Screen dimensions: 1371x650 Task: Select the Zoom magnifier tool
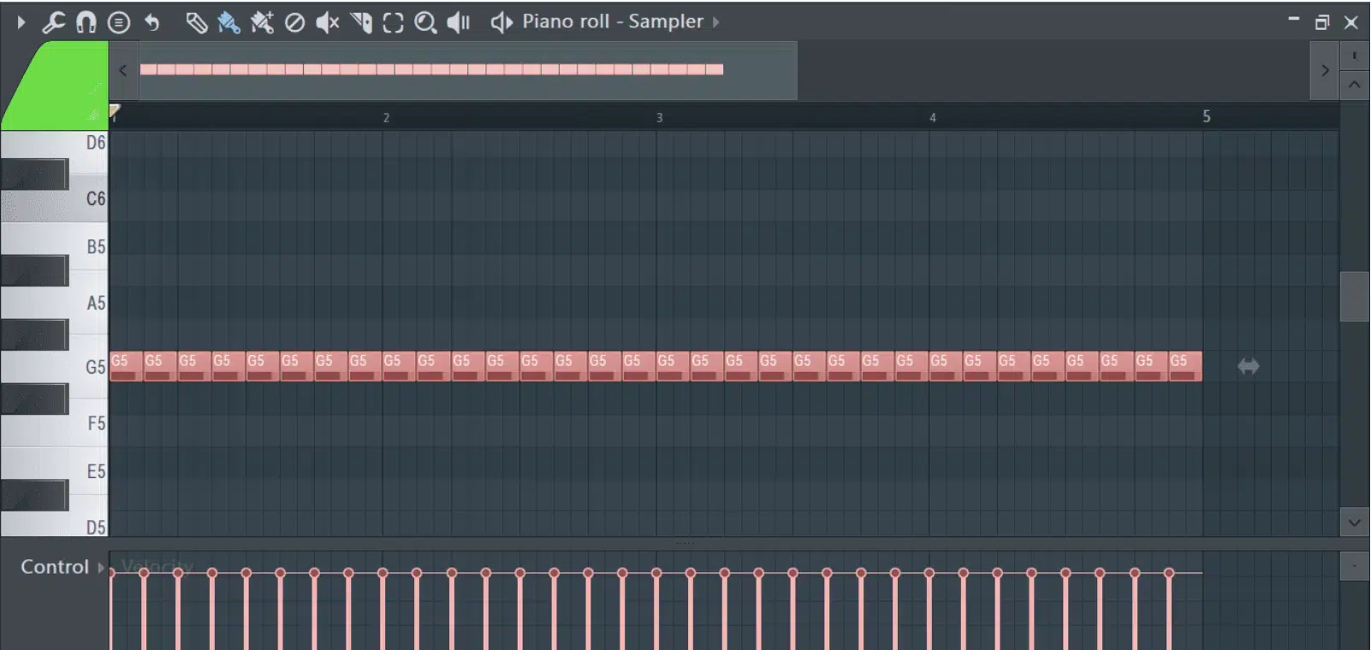[425, 22]
